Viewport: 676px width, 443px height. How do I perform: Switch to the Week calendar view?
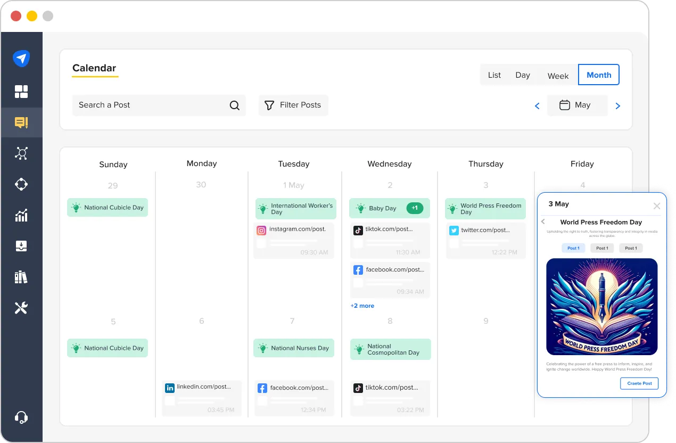pyautogui.click(x=558, y=76)
